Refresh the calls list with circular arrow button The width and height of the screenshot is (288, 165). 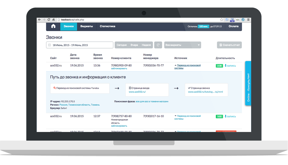coord(158,45)
